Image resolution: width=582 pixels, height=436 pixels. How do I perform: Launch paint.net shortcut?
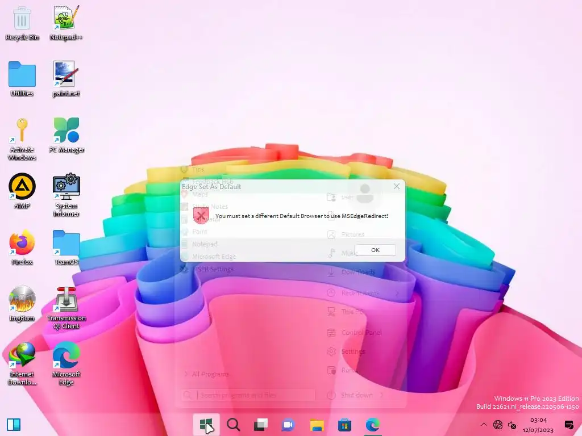[66, 79]
